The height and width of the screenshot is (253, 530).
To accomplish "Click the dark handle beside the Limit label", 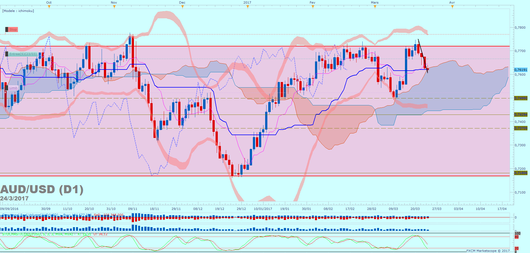I will tap(7, 88).
